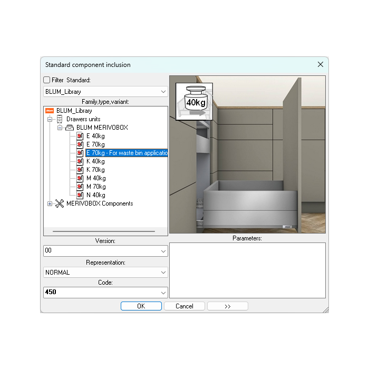Select the BLUM_Library root tree item
Image resolution: width=369 pixels, height=369 pixels.
coord(74,111)
